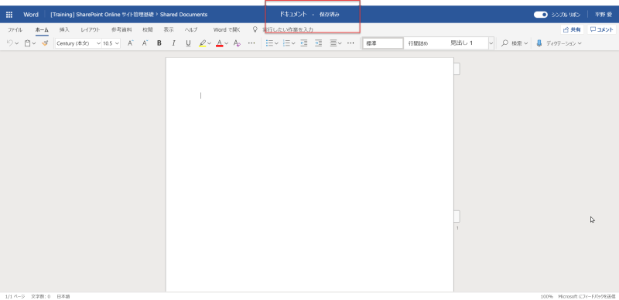Viewport: 619px width, 300px height.
Task: Expand the bullet list style arrow
Action: (277, 43)
